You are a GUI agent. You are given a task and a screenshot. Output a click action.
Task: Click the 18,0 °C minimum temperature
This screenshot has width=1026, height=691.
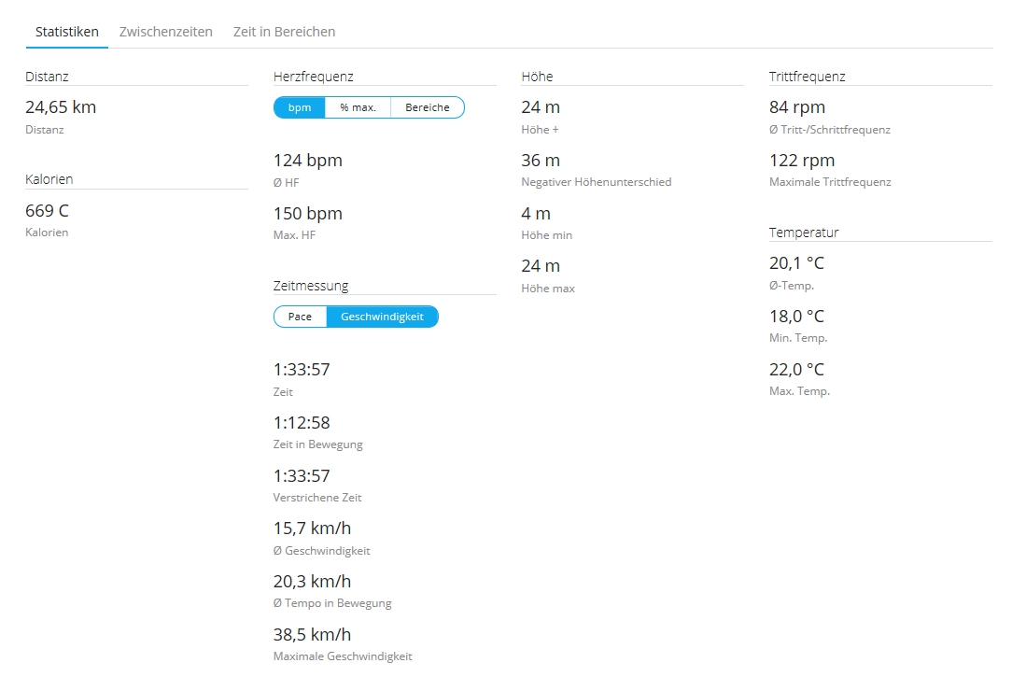[x=796, y=316]
